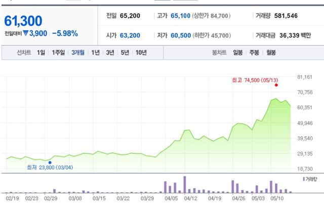The height and width of the screenshot is (210, 324).
Task: Select the 1일 line chart period
Action: tap(41, 53)
